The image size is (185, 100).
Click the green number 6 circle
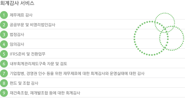click(x=4, y=64)
